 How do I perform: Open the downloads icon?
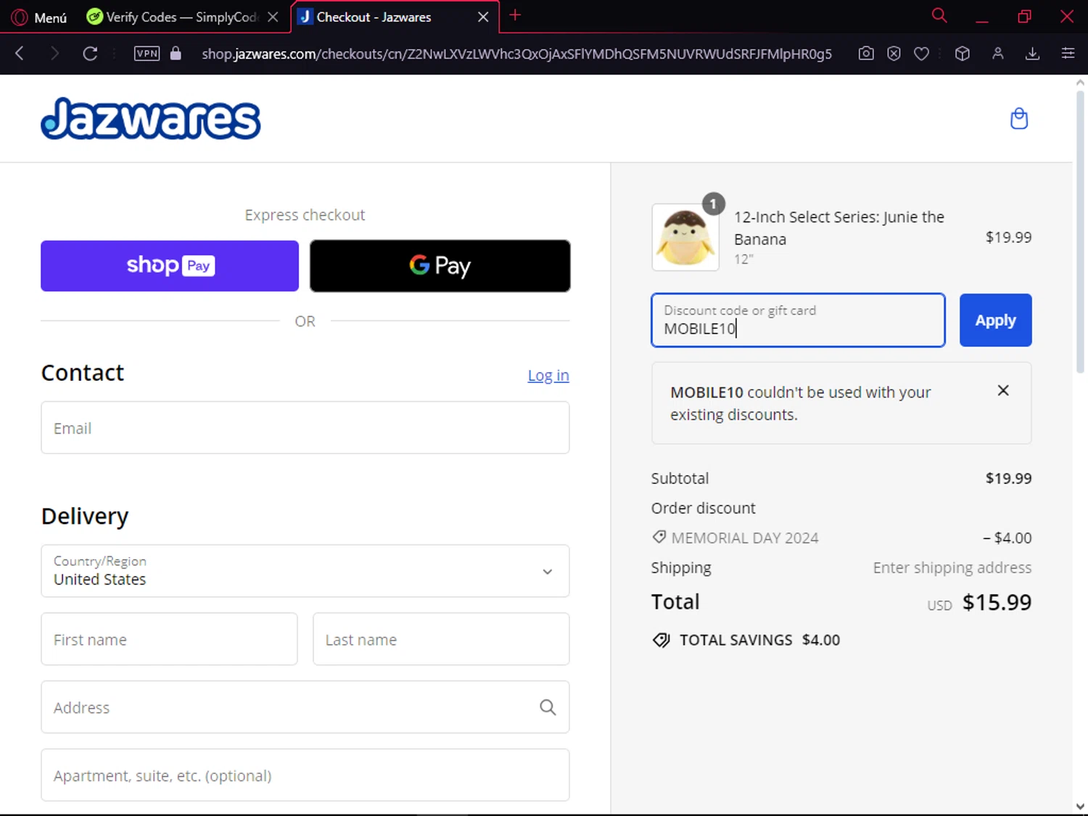[1033, 53]
